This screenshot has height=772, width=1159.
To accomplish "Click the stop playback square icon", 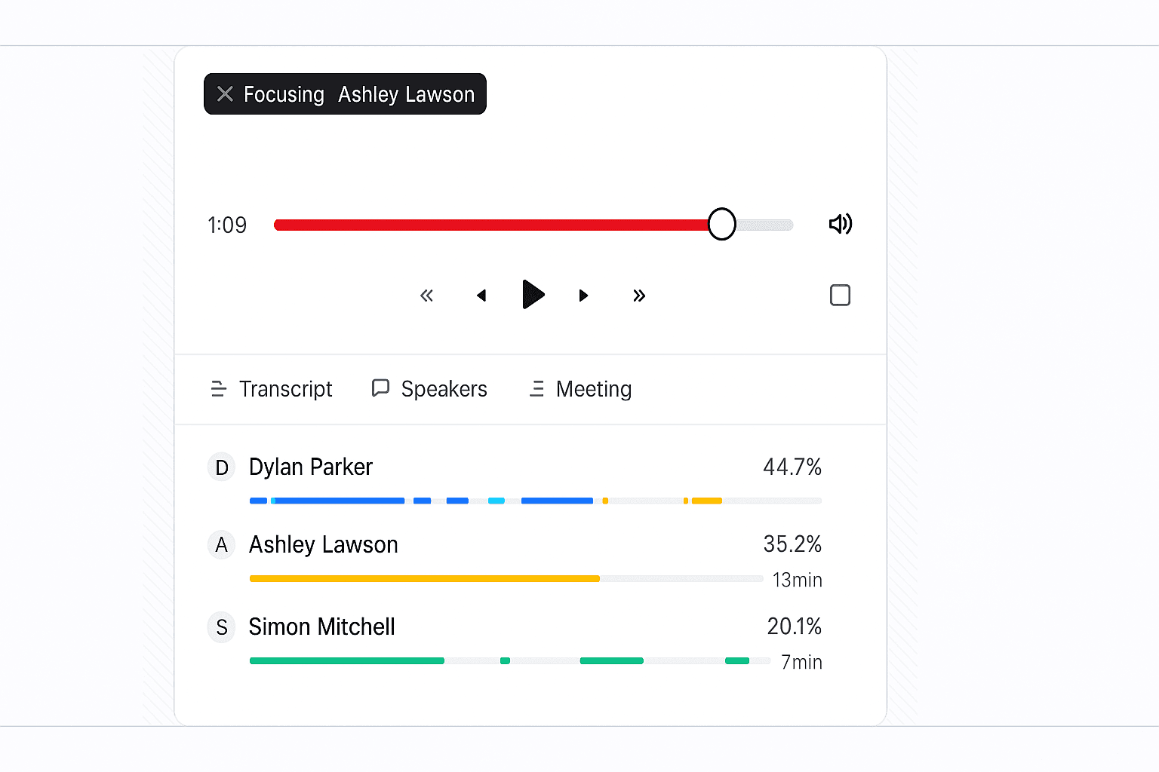I will click(x=840, y=295).
